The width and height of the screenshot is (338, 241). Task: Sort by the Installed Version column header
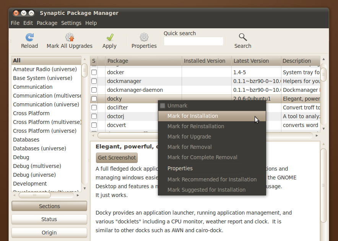[206, 61]
